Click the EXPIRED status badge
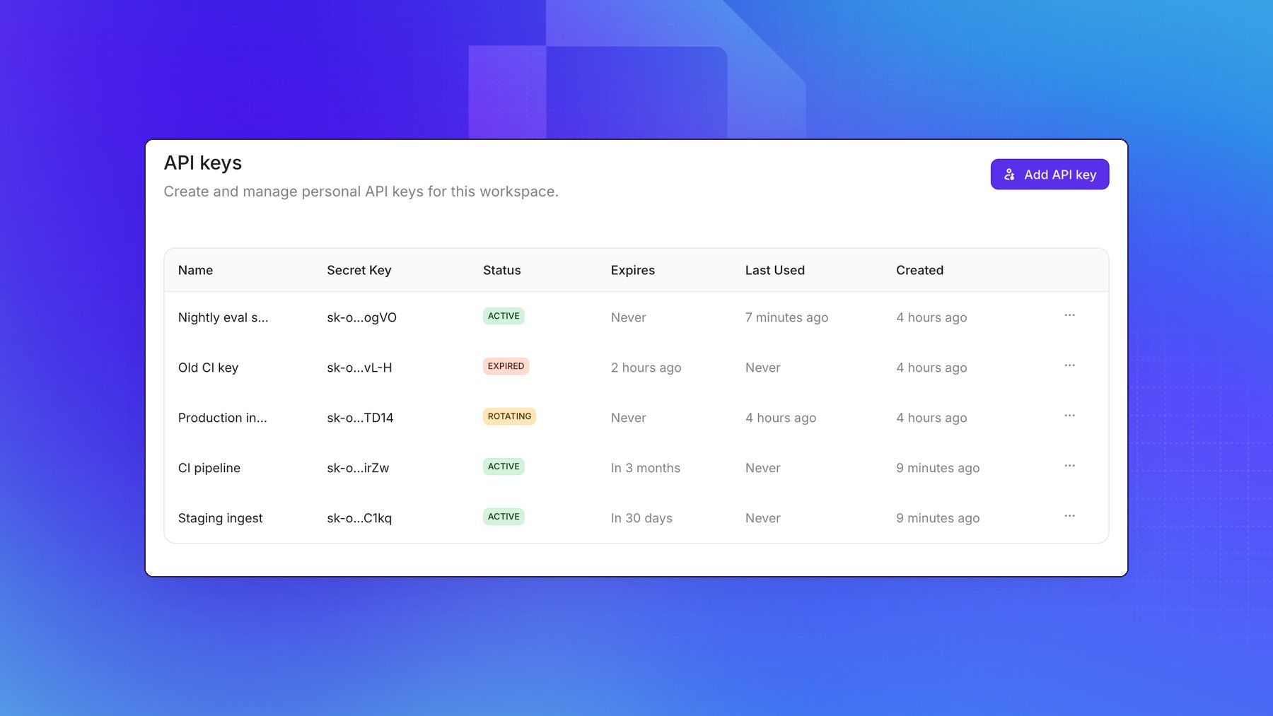Viewport: 1273px width, 716px height. [506, 366]
